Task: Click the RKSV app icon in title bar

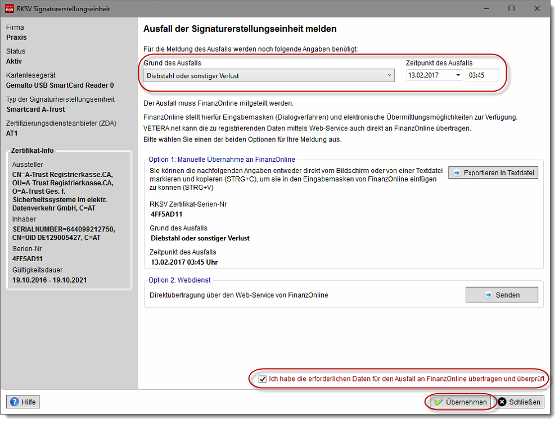Action: [x=10, y=9]
